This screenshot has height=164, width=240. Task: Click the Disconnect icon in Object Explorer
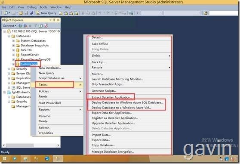(x=25, y=26)
